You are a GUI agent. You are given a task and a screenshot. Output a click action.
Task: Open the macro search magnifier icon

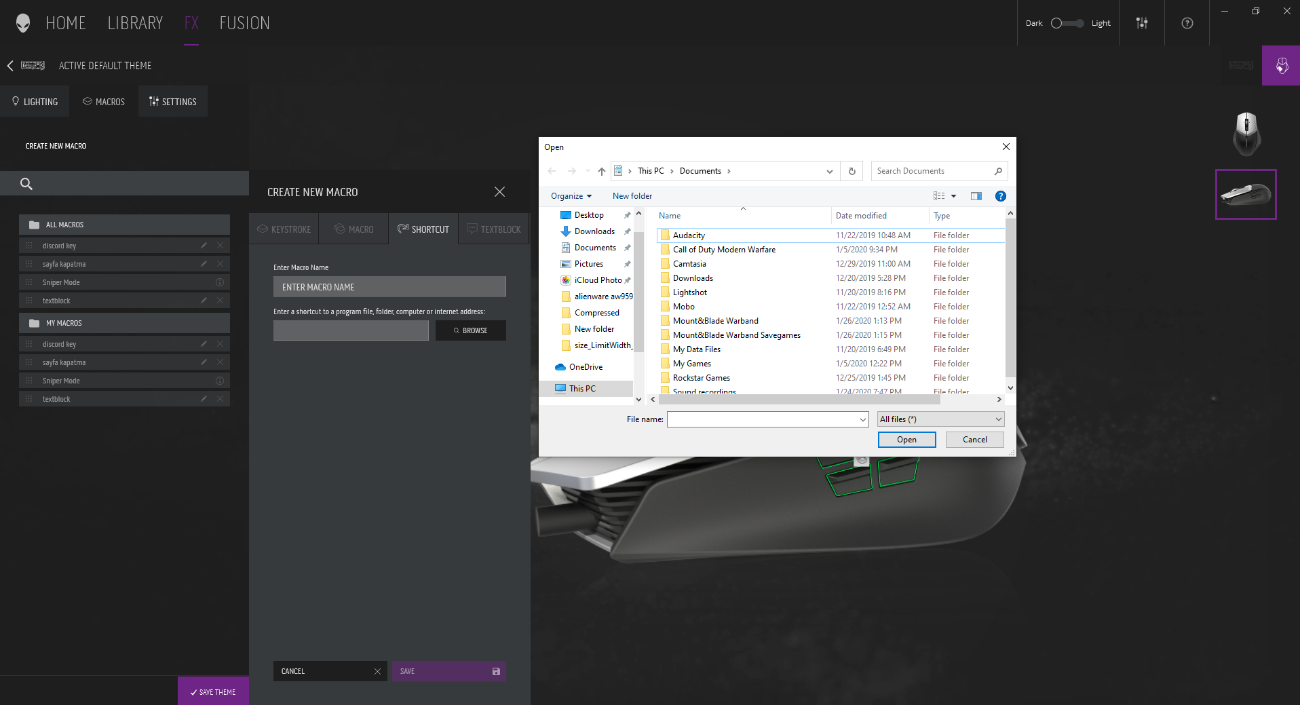pyautogui.click(x=26, y=184)
